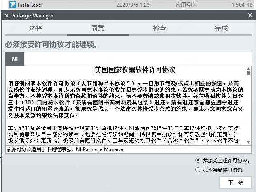Viewport: 256px width, 192px height.
Task: Select 我接受上述许可协议 radio button
Action: 199,160
